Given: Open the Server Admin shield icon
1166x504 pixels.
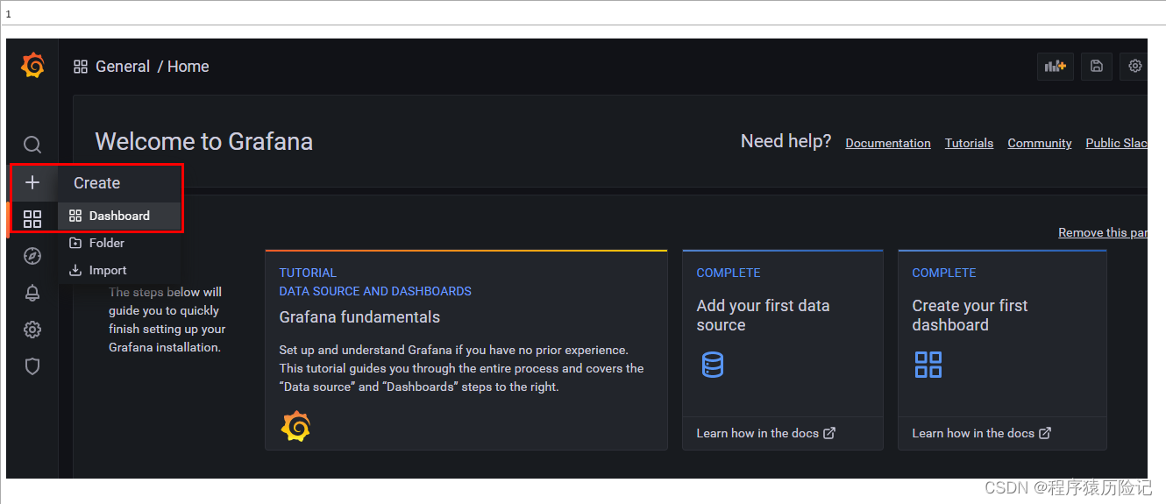Looking at the screenshot, I should tap(32, 366).
